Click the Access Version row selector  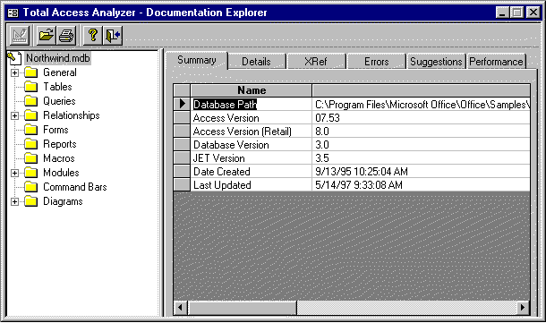point(182,117)
